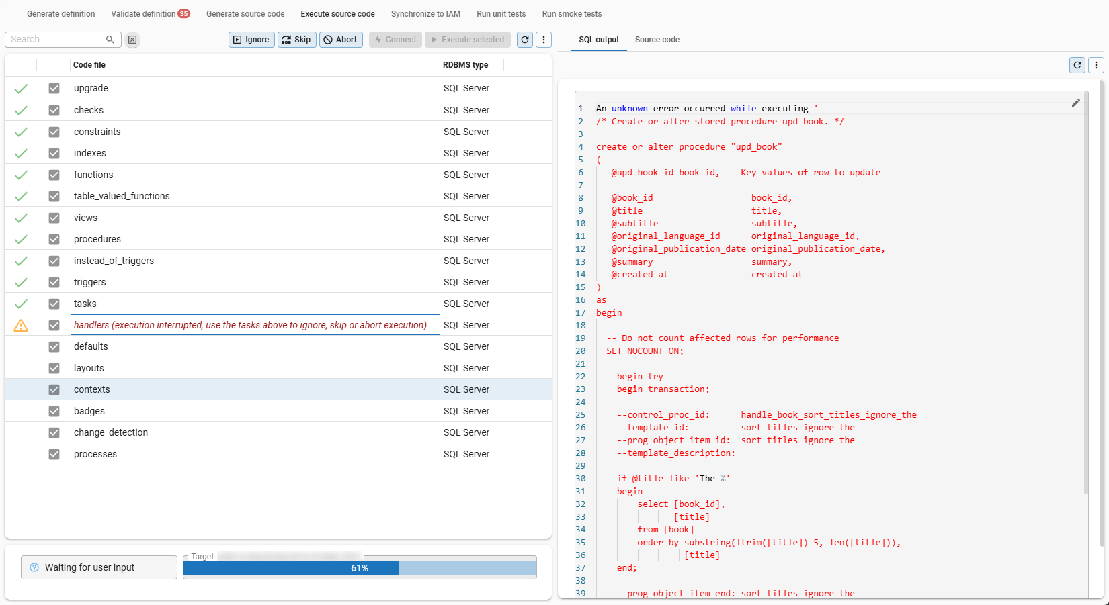Select the table_valued_functions row
This screenshot has height=605, width=1109.
(278, 196)
